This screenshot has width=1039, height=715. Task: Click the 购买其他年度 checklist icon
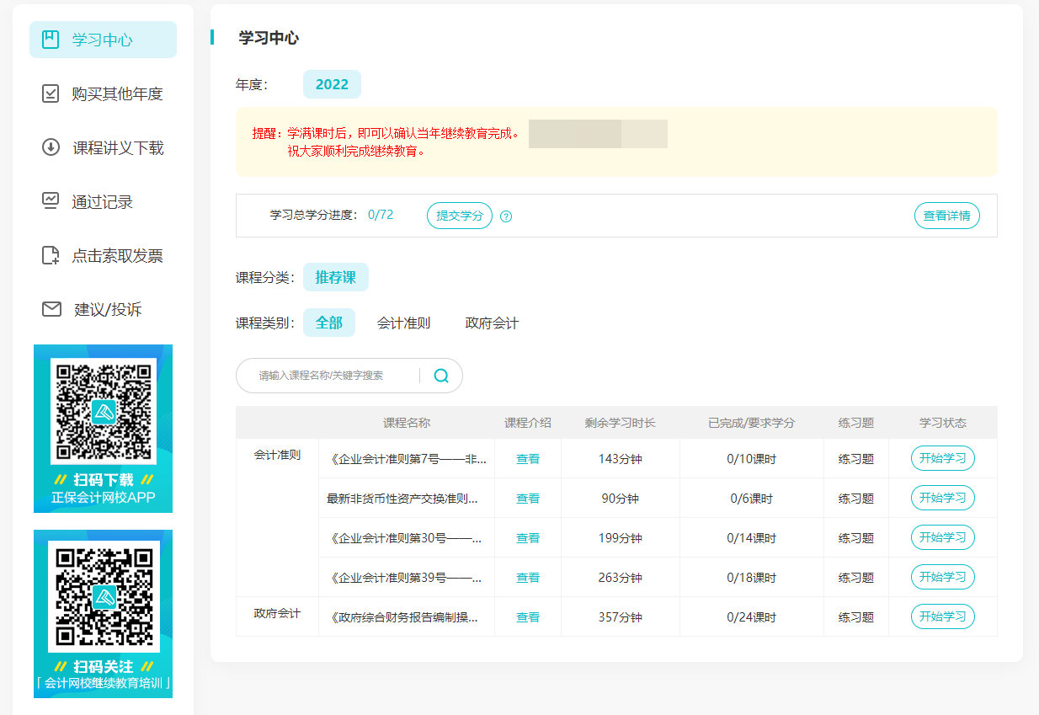click(51, 93)
